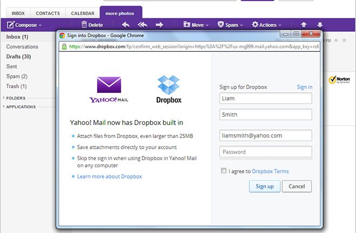Select the 'more photos' tab
This screenshot has width=356, height=233.
[121, 13]
